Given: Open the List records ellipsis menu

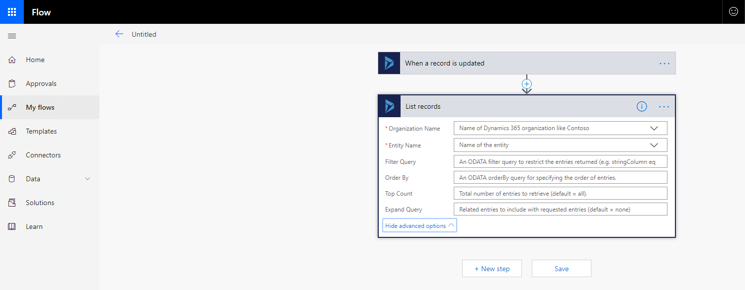Looking at the screenshot, I should click(x=664, y=106).
